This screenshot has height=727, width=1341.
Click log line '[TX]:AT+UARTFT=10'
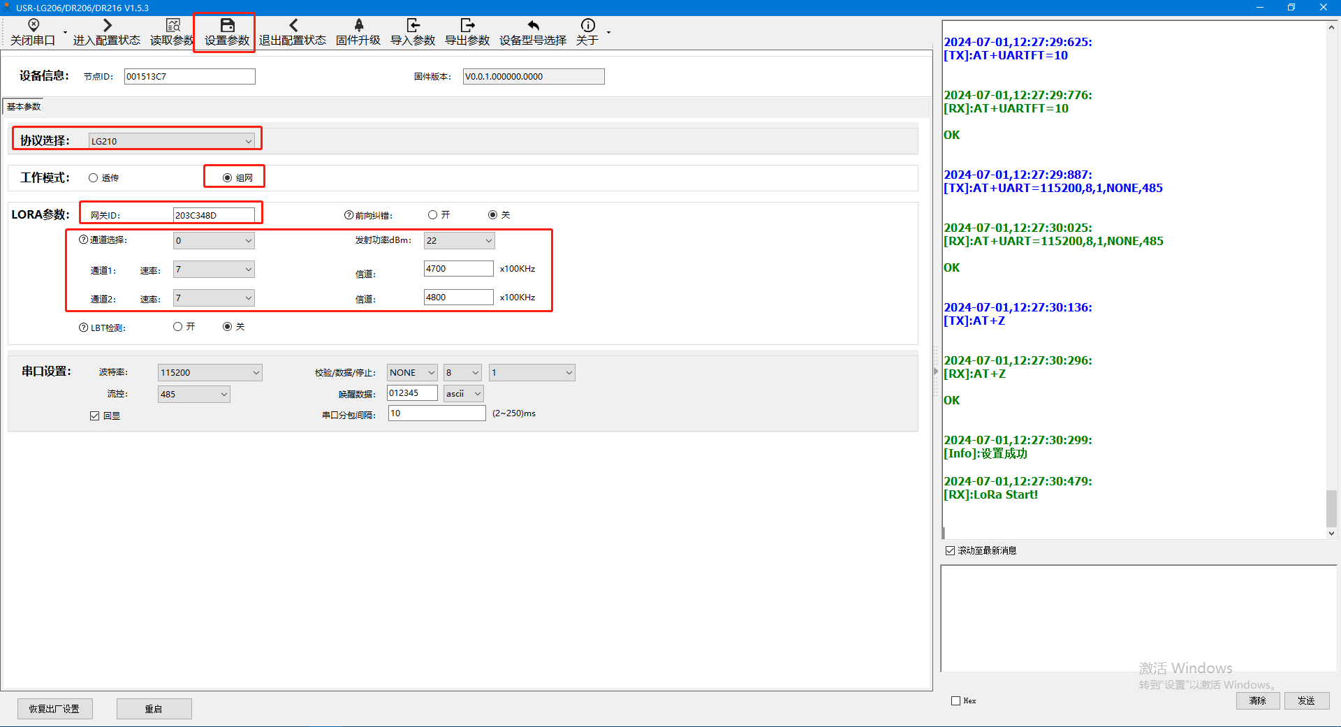(1006, 56)
